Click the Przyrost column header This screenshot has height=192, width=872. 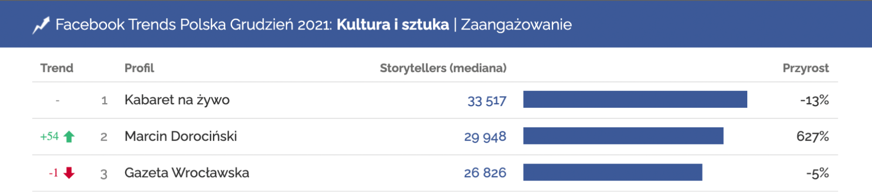805,68
